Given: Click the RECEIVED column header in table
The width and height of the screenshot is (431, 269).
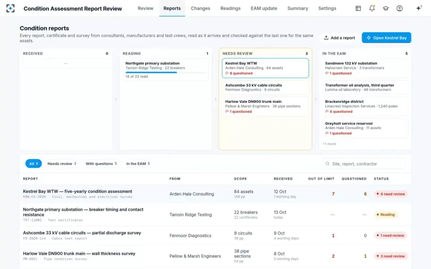Looking at the screenshot, I should (x=283, y=179).
